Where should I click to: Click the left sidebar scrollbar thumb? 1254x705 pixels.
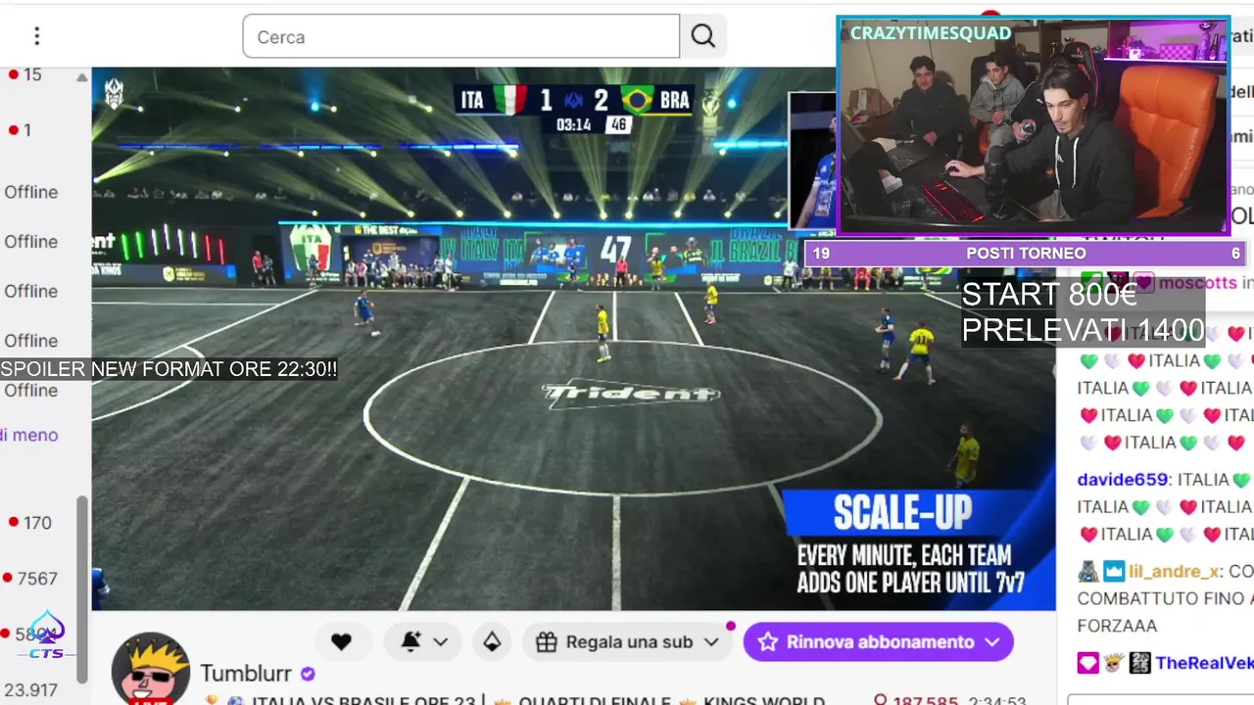(x=83, y=589)
